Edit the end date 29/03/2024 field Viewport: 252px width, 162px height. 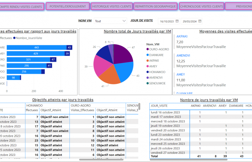189,21
